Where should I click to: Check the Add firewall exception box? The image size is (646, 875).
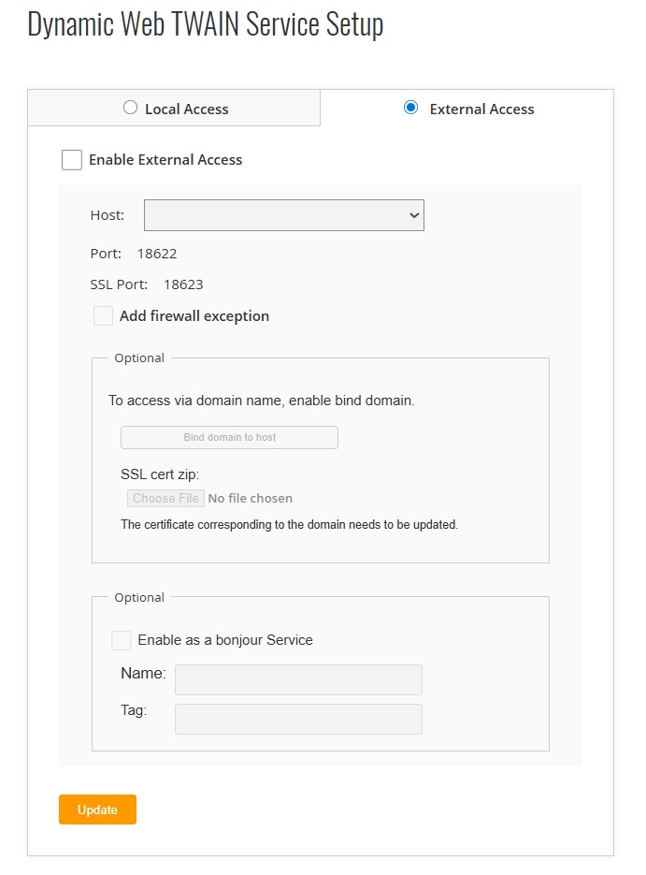104,316
